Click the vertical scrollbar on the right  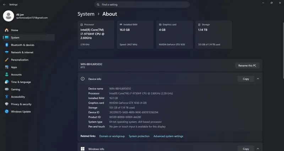283,50
